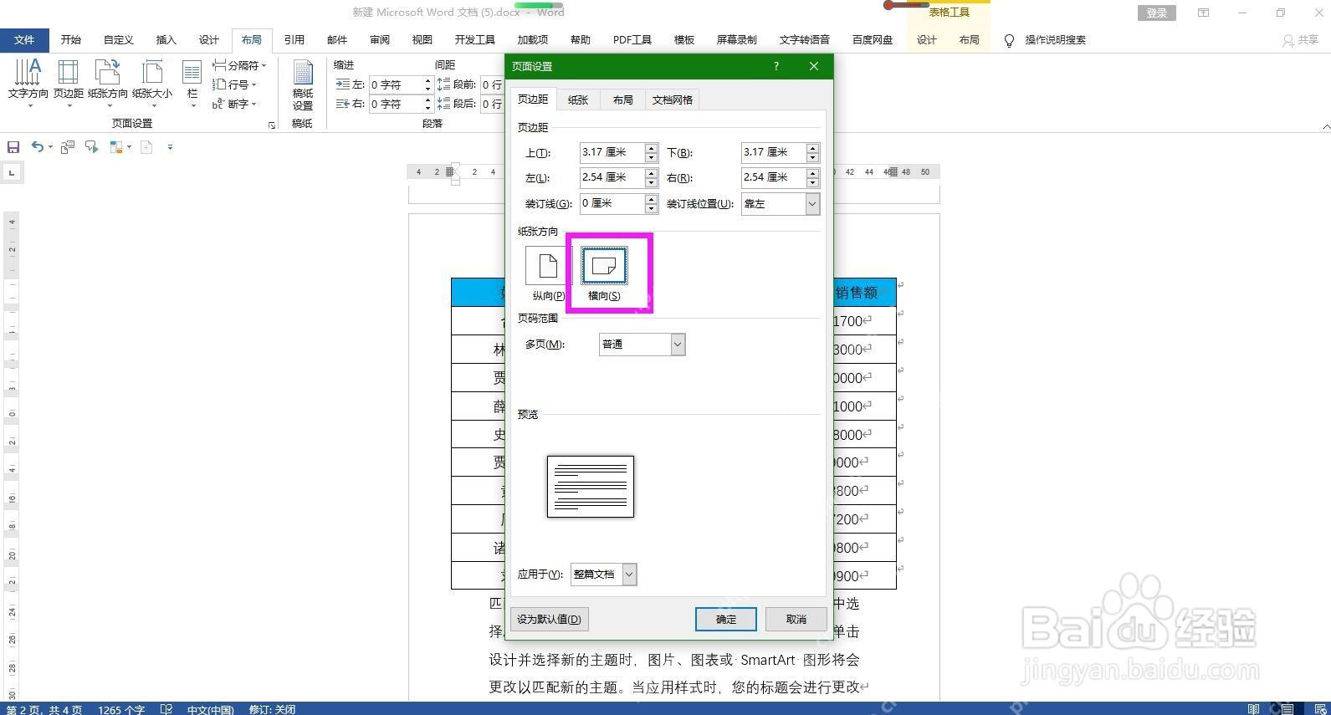The image size is (1331, 715).
Task: Open the 装订线位置 gutter position combo box
Action: click(780, 203)
